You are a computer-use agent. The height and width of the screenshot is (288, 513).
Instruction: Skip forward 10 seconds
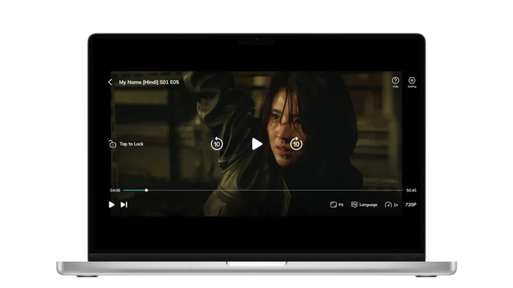pyautogui.click(x=296, y=143)
